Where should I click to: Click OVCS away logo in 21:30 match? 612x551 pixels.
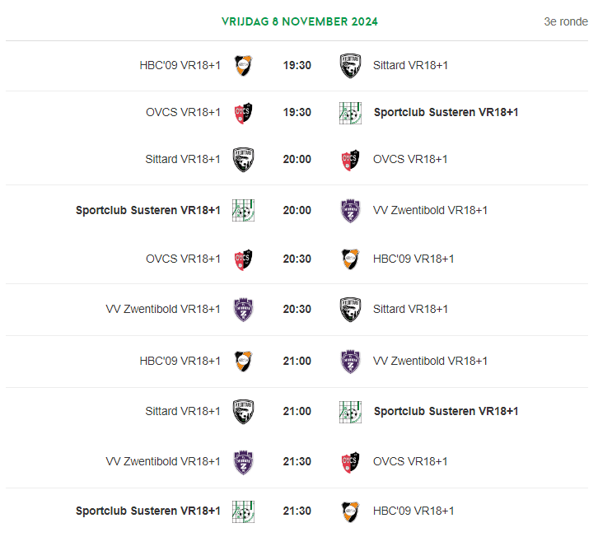(350, 461)
